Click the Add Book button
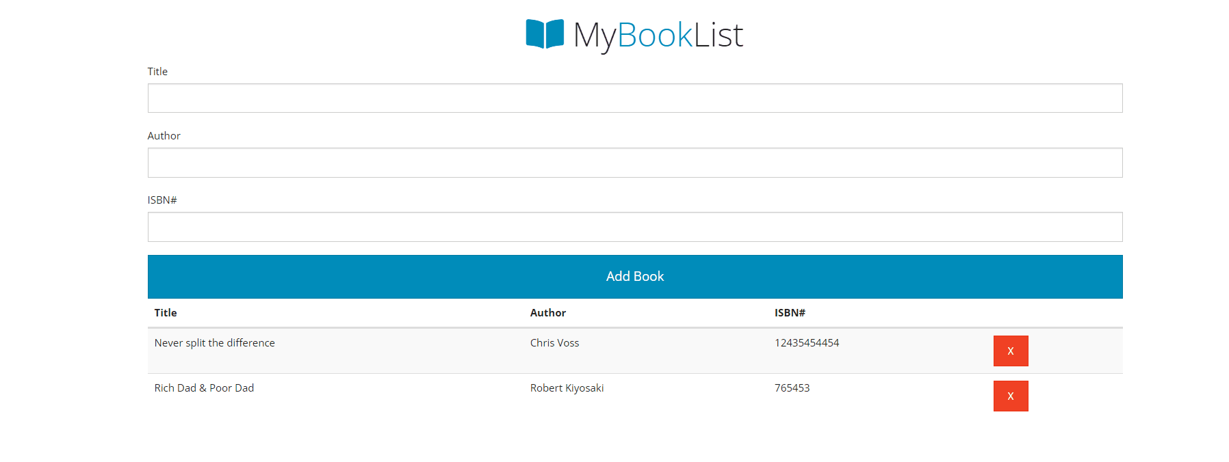Screen dimensions: 1229x462 coord(635,277)
